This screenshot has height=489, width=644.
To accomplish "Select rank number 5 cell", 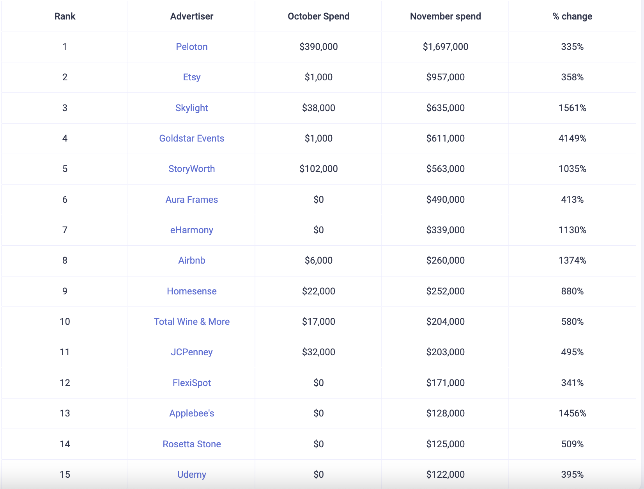I will point(65,169).
